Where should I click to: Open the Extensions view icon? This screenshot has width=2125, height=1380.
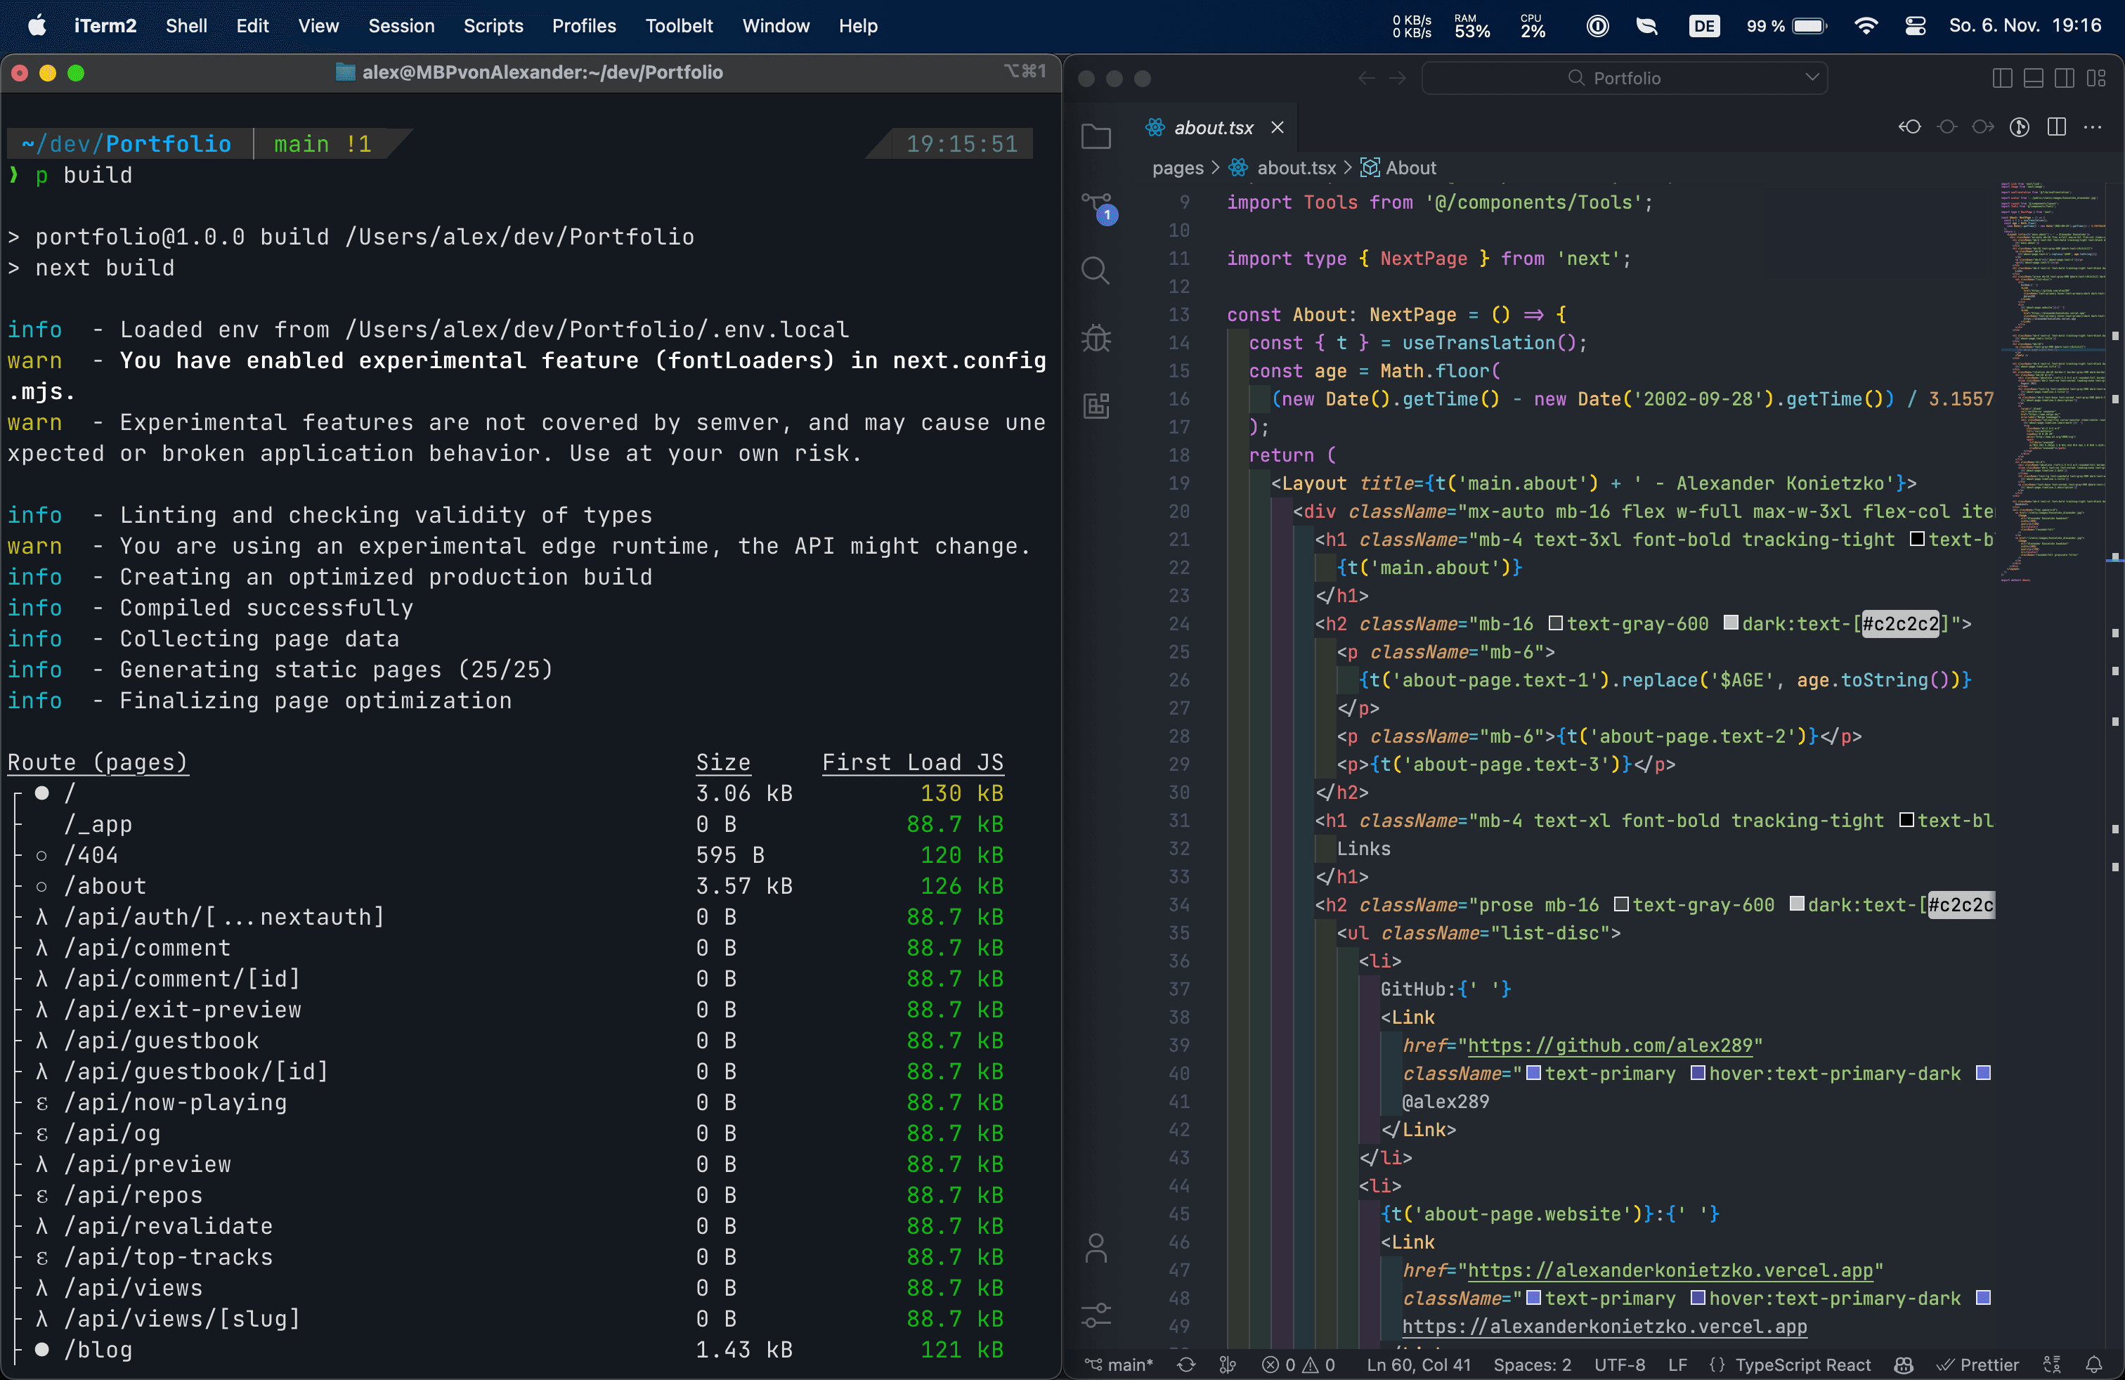pos(1096,406)
